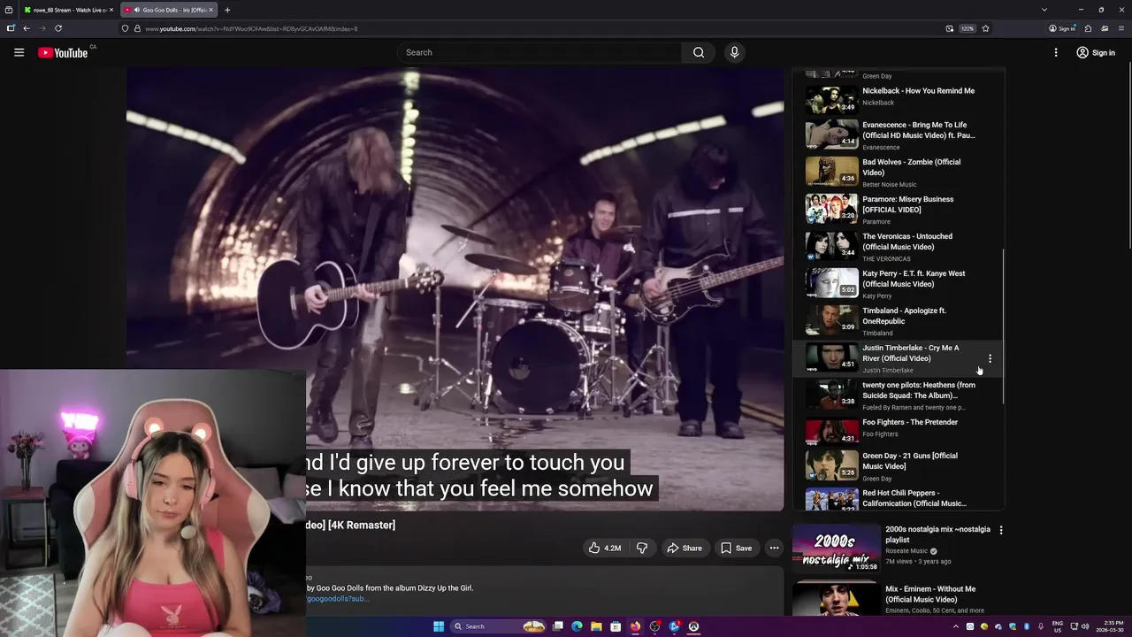This screenshot has width=1132, height=637.
Task: Open the Windows Start menu
Action: 438,626
